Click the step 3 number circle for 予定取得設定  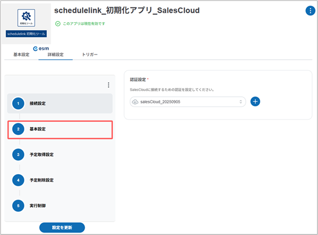tap(19, 155)
